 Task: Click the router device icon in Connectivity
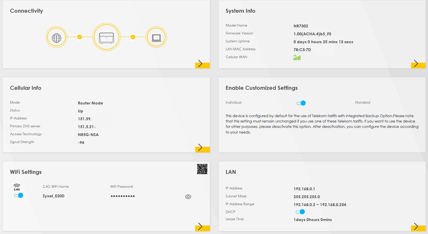(x=107, y=37)
